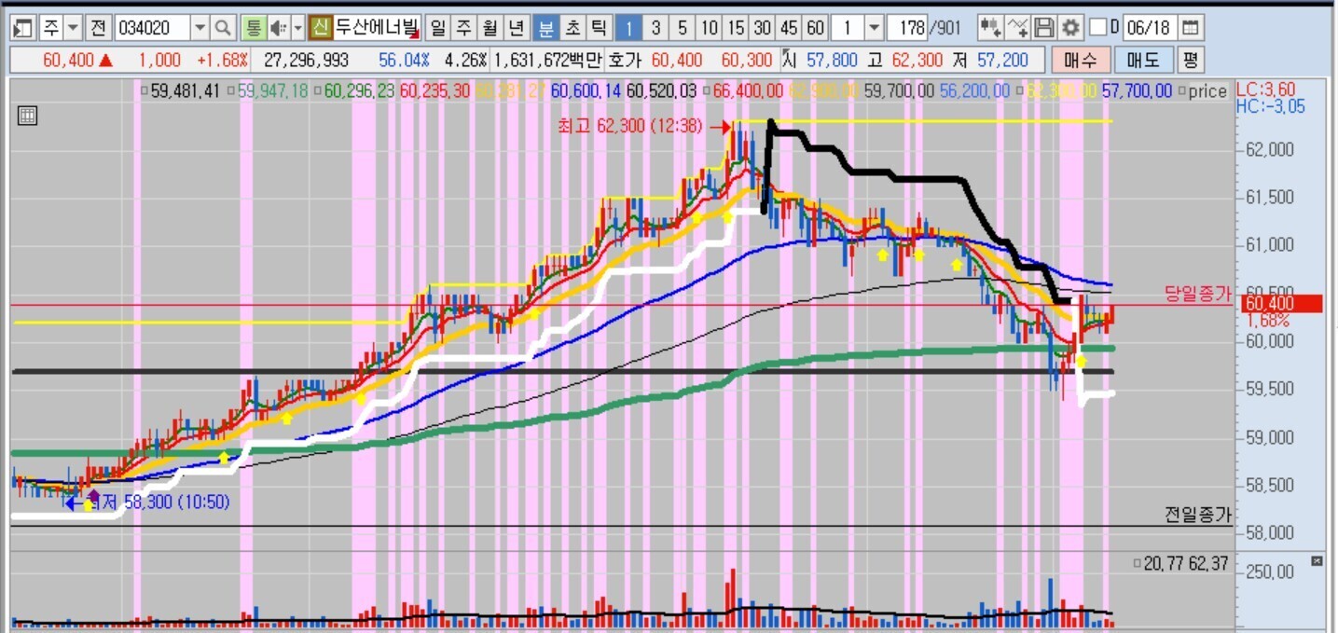1338x633 pixels.
Task: Add a comparison chart with candle-plus icon
Action: pyautogui.click(x=991, y=27)
